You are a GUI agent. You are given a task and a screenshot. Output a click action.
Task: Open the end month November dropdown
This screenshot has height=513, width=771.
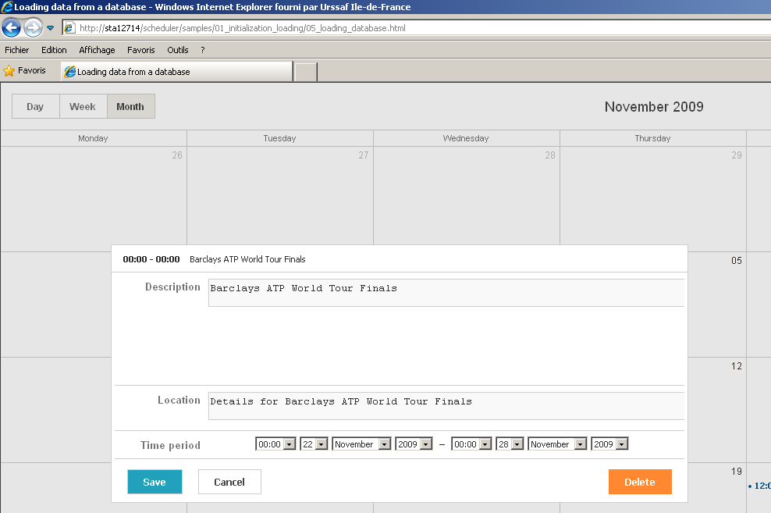(x=557, y=444)
